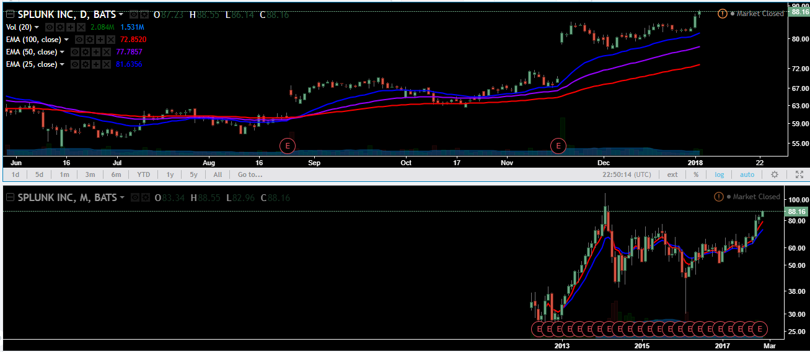Click the market status warning icon on daily chart
810x352 pixels.
[x=722, y=14]
